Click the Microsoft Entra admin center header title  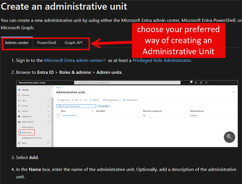[32, 83]
